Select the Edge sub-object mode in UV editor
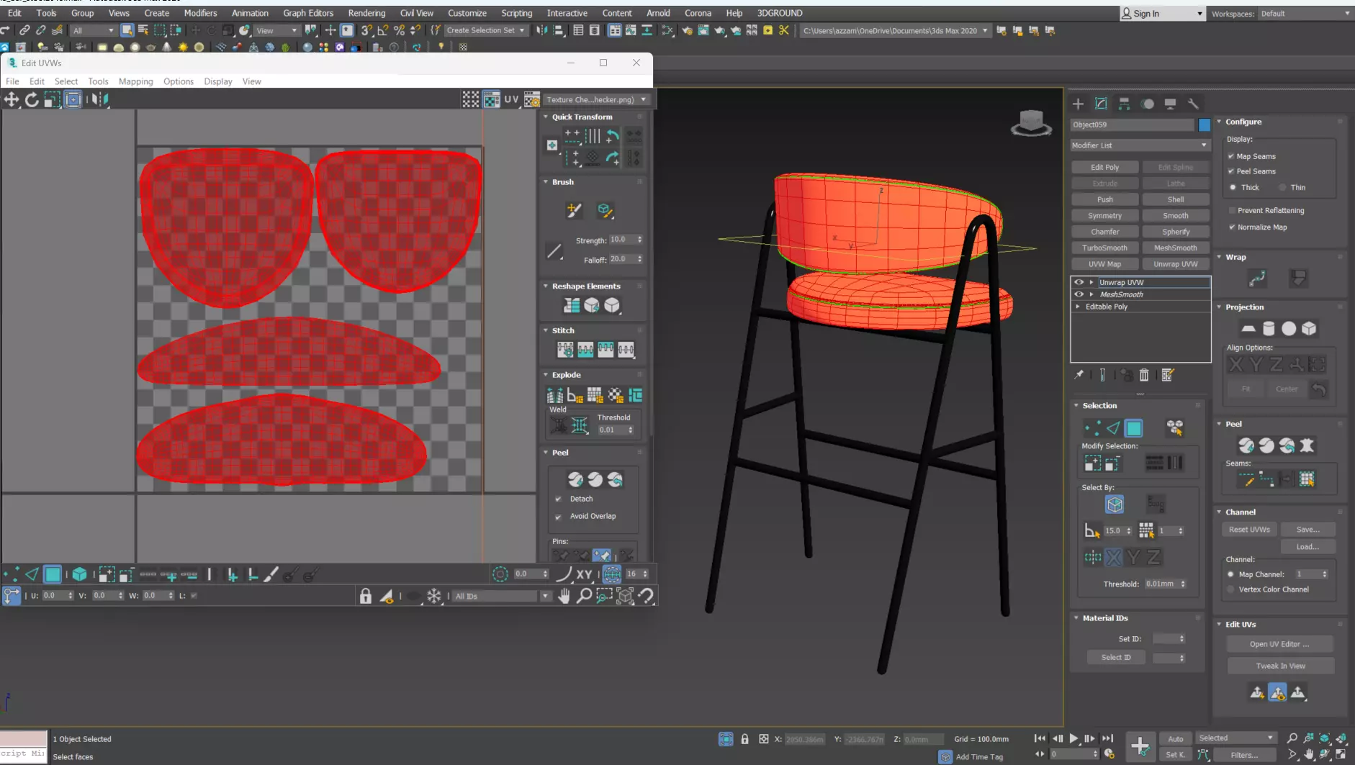Viewport: 1355px width, 765px height. 32,574
